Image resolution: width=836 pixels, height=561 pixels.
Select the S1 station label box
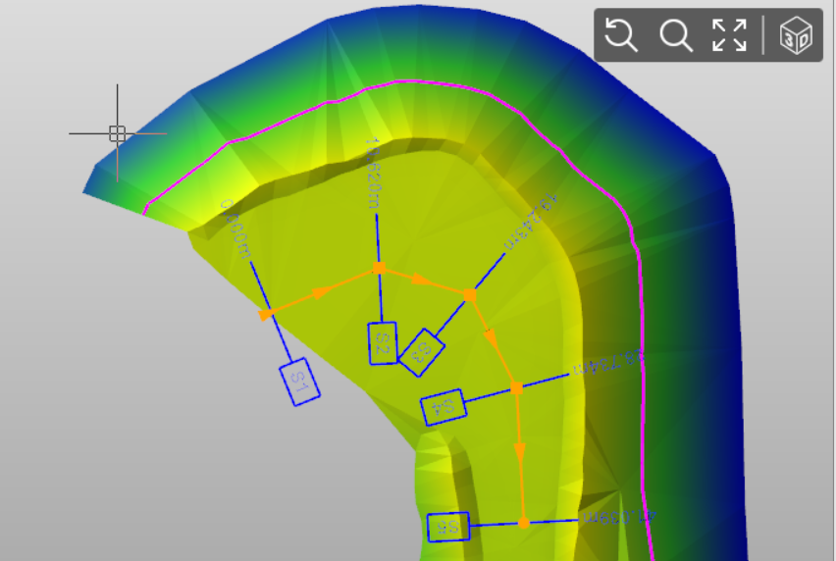point(301,381)
